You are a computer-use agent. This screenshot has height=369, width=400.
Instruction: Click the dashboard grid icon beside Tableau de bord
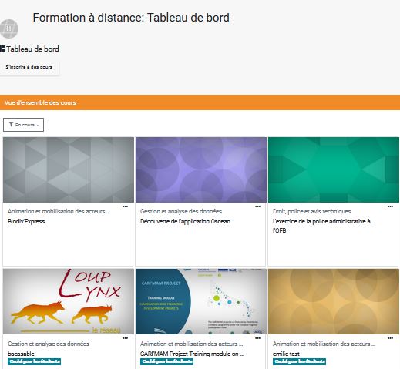click(x=2, y=49)
